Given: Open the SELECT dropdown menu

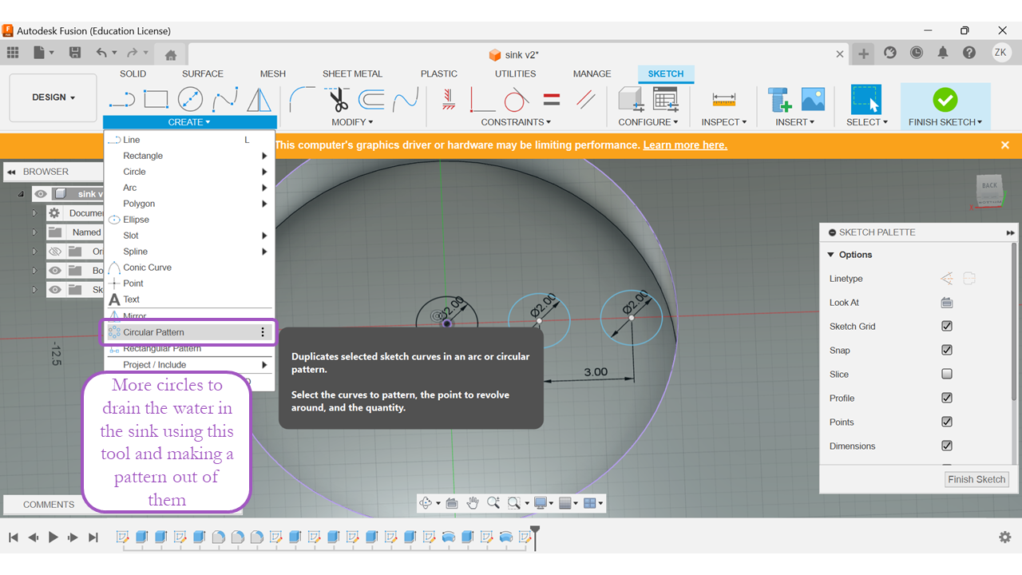Looking at the screenshot, I should tap(867, 122).
